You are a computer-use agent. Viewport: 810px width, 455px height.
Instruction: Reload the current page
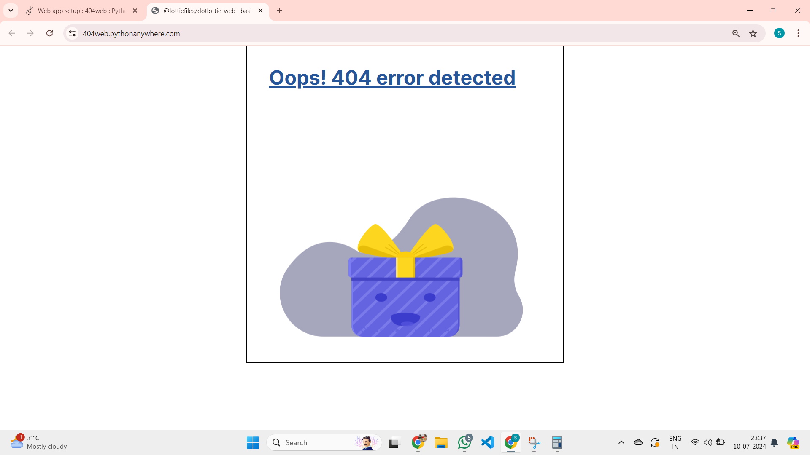coord(49,33)
